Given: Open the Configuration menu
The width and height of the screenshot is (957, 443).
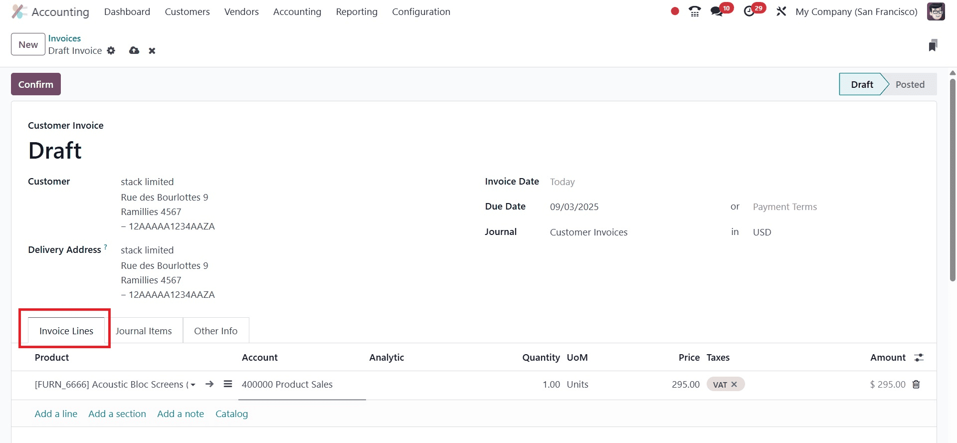Looking at the screenshot, I should pyautogui.click(x=421, y=12).
